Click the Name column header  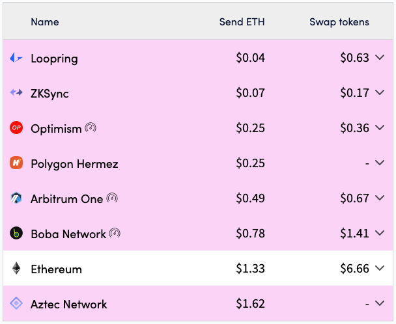(44, 22)
